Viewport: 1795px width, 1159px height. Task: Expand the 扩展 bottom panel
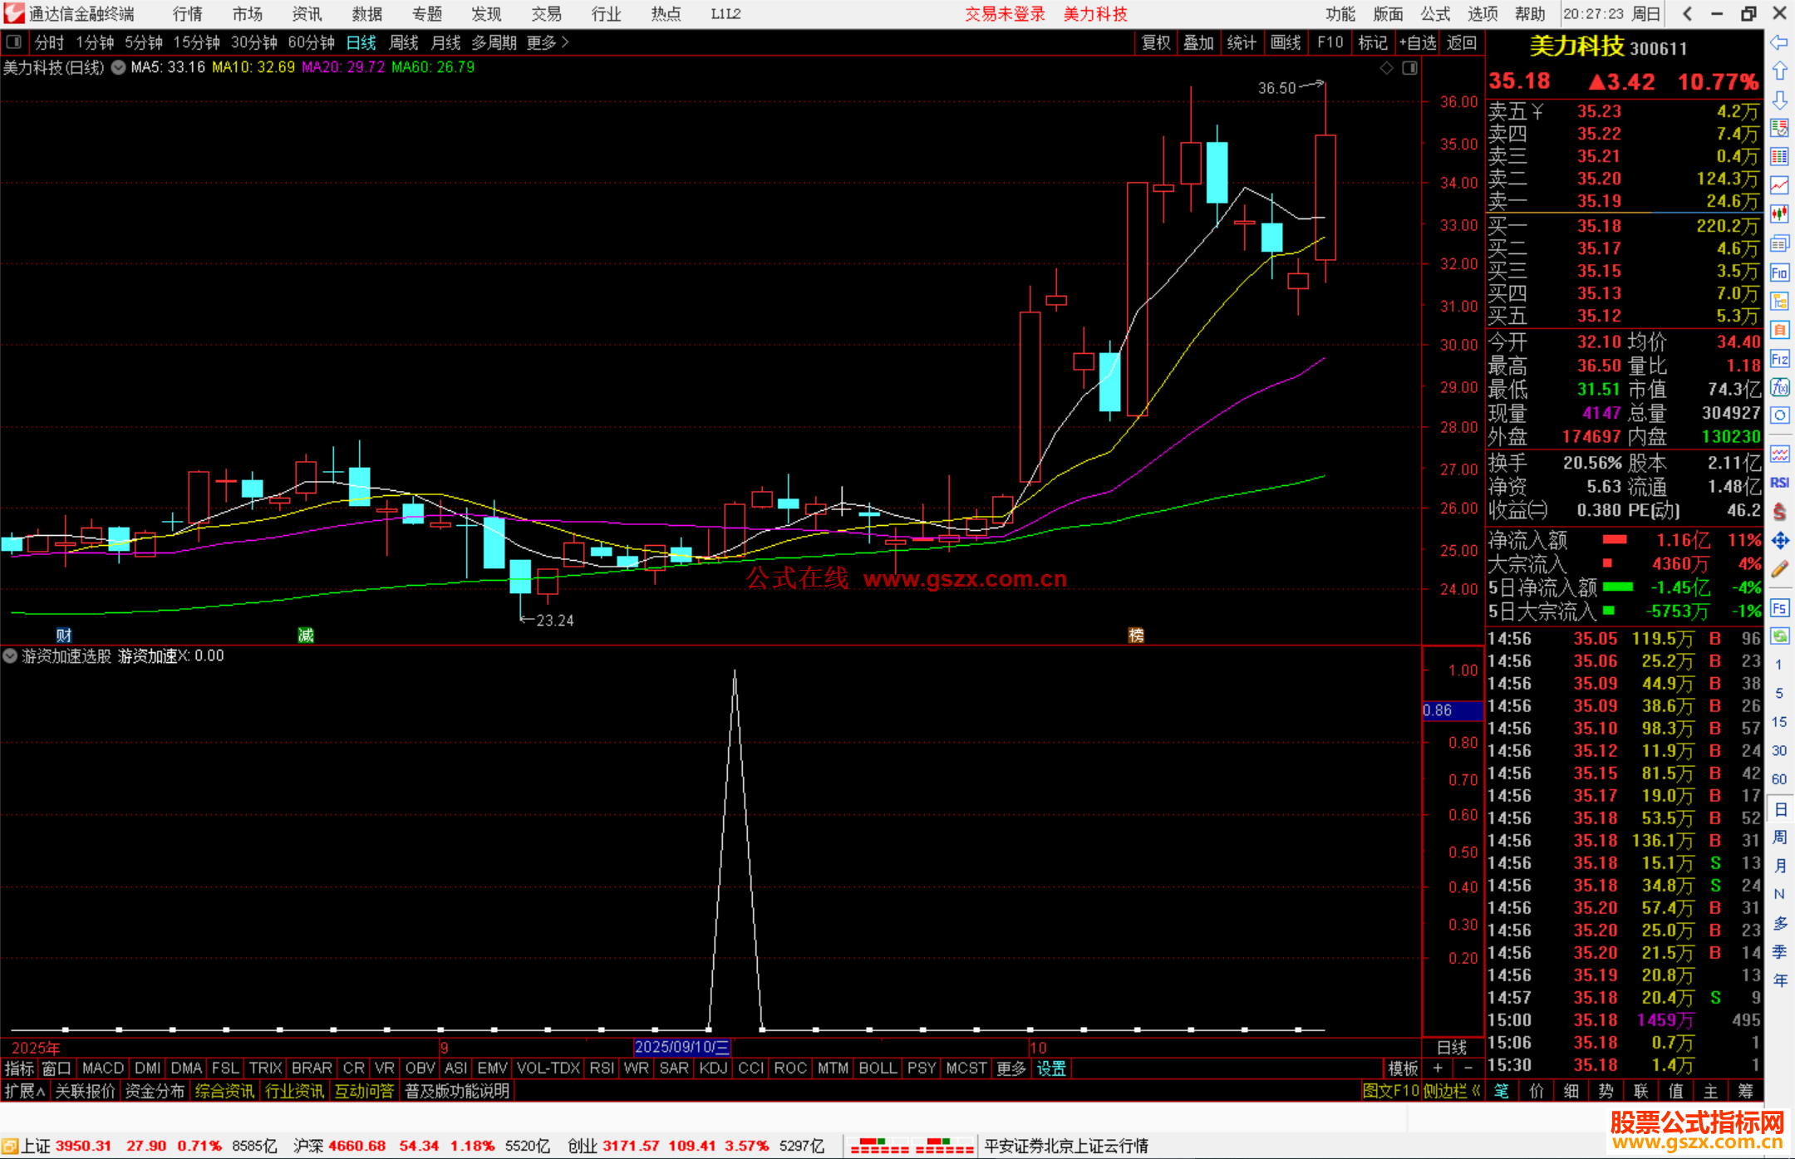coord(25,1091)
